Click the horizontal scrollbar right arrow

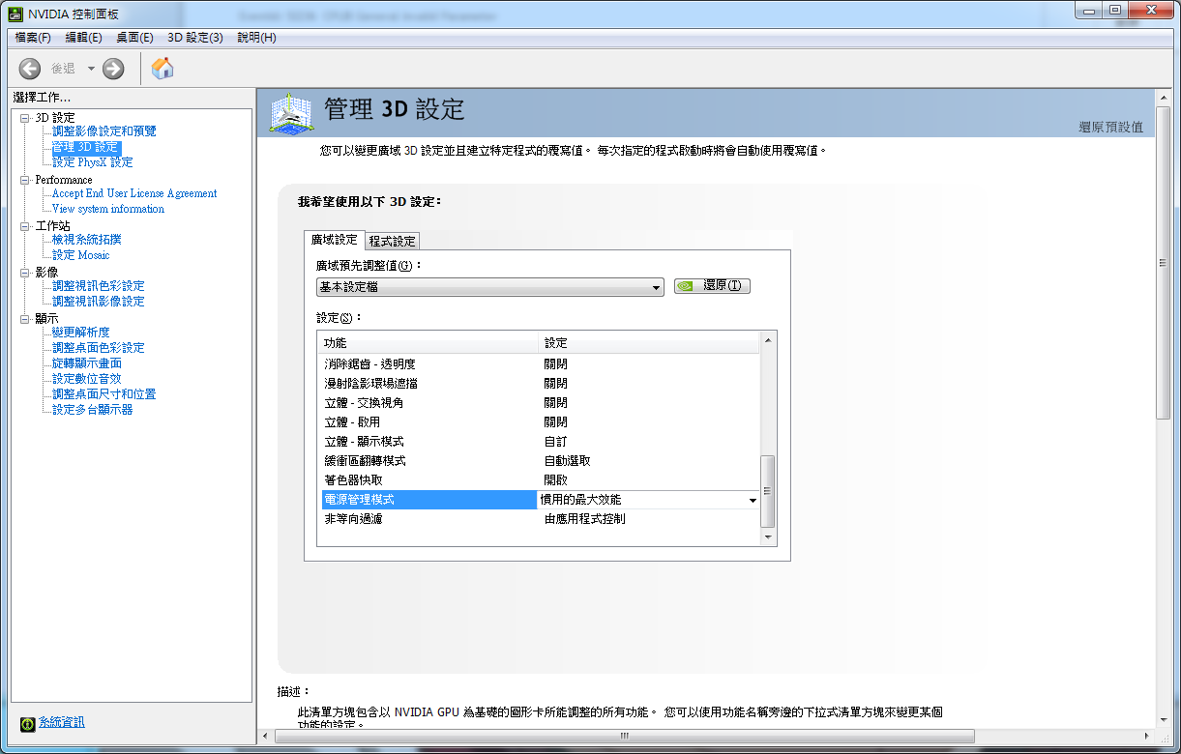coord(1147,737)
